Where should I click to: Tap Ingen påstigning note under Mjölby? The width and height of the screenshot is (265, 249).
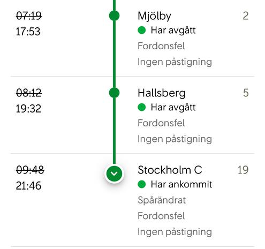click(175, 62)
